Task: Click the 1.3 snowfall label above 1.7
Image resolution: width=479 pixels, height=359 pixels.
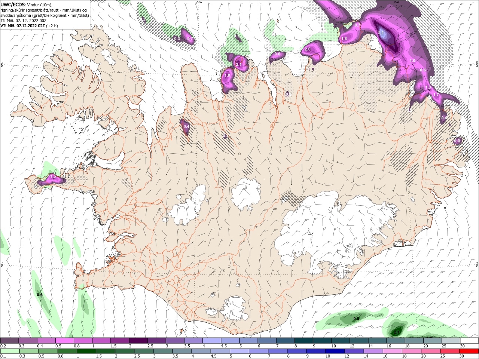Action: [x=428, y=88]
